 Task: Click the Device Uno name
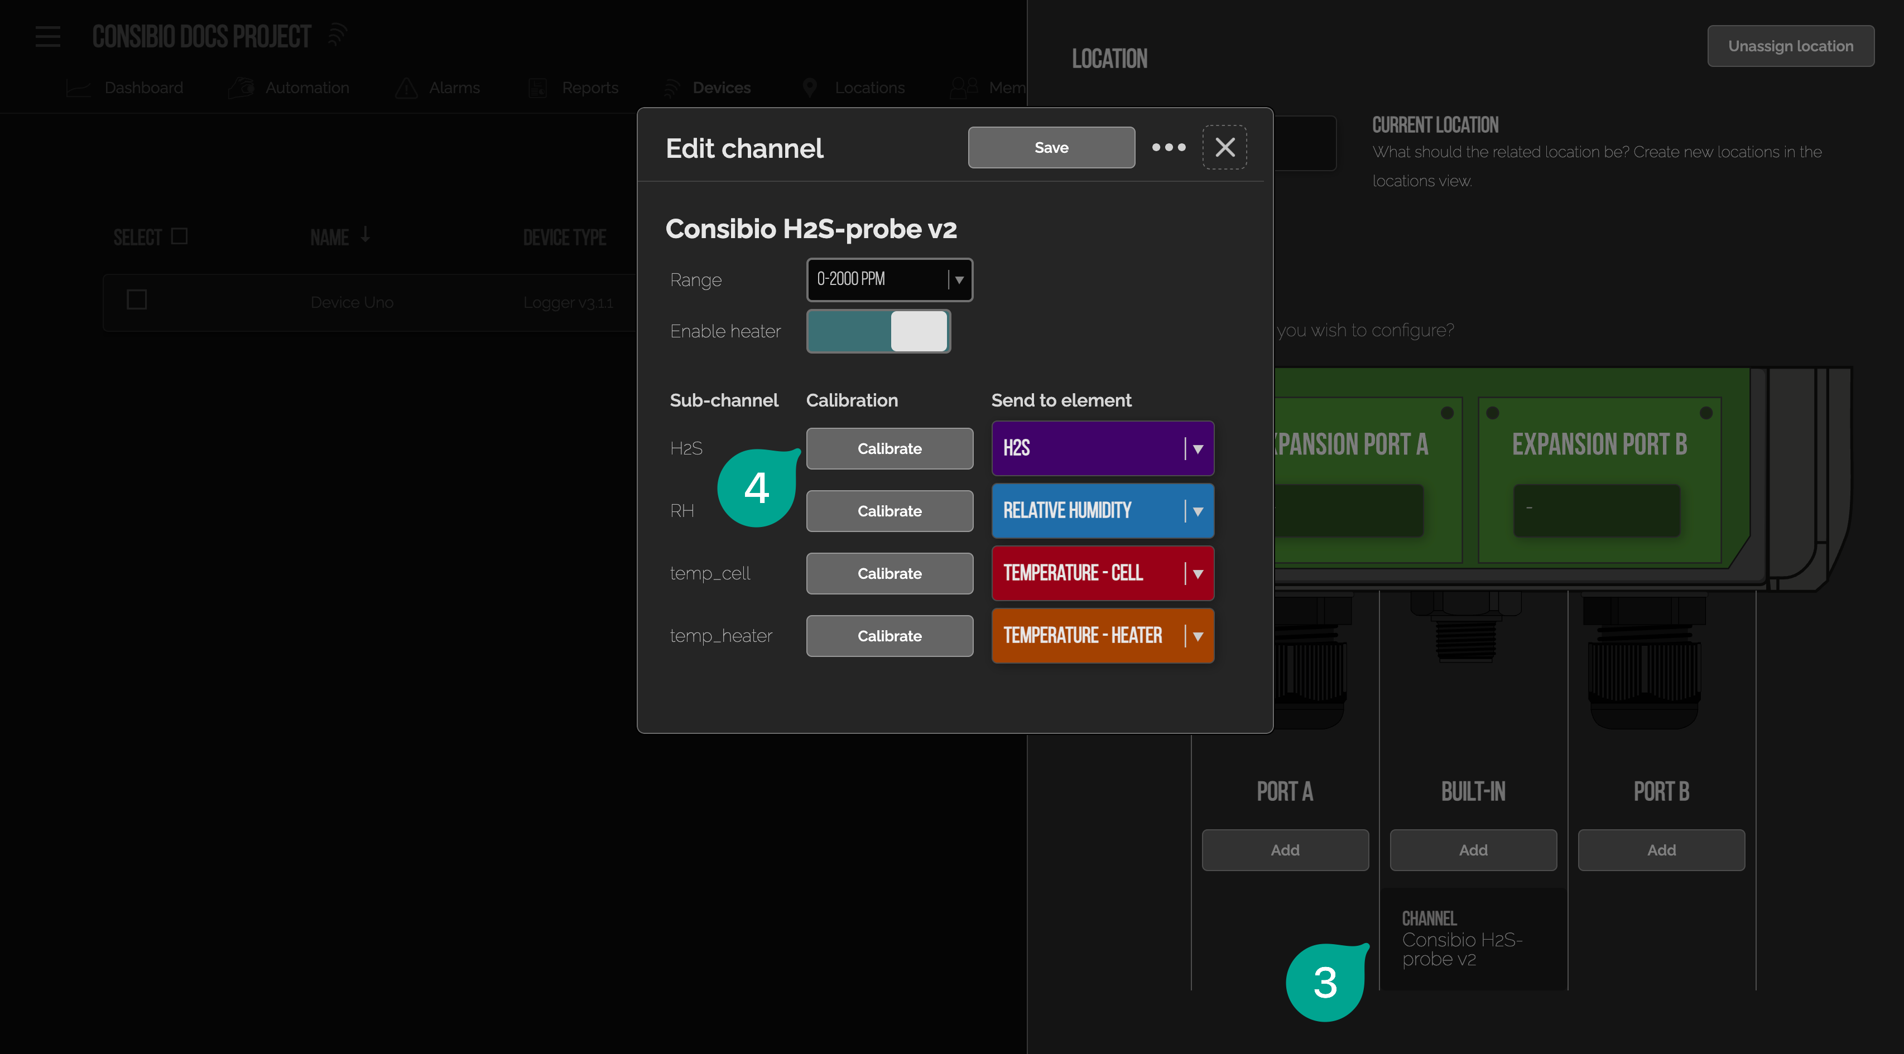[352, 302]
